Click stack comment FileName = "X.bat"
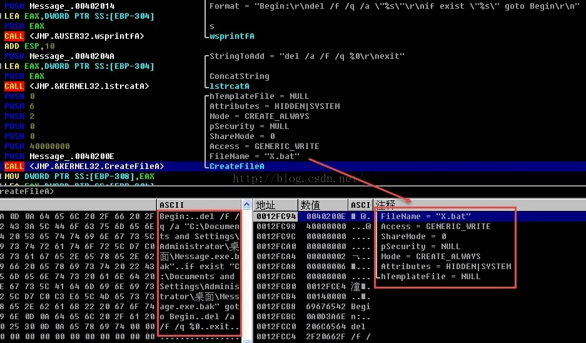Image resolution: width=586 pixels, height=343 pixels. click(x=426, y=217)
